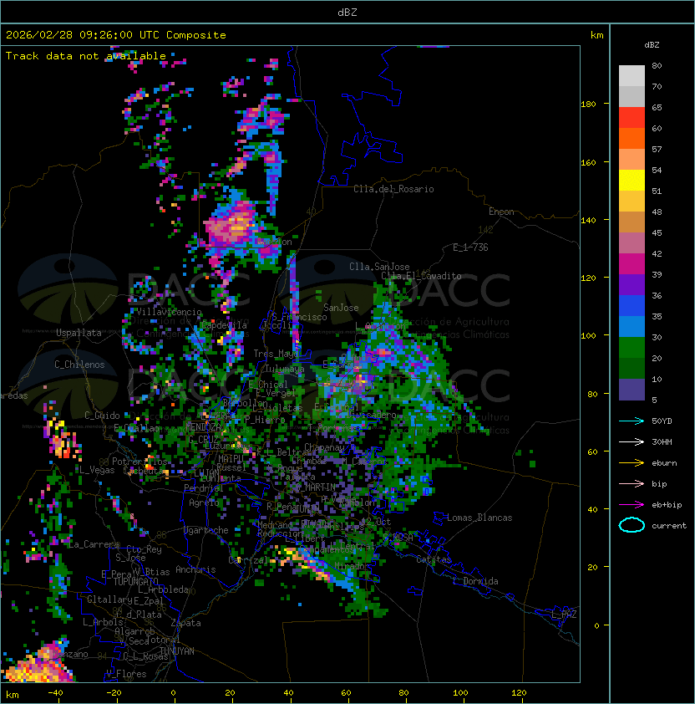695x704 pixels.
Task: Click the 'Track data not available' message
Action: click(x=86, y=56)
